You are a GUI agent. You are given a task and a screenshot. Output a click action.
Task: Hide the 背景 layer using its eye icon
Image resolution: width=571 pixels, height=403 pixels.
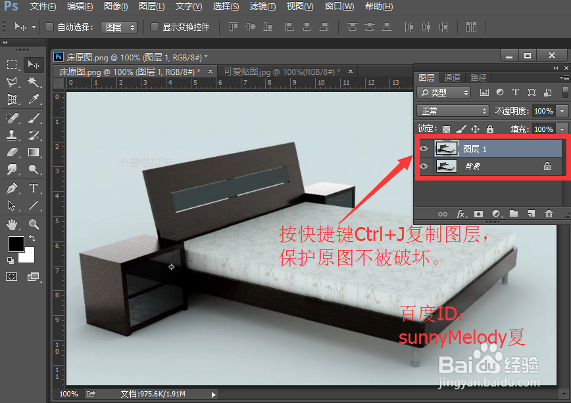[x=424, y=166]
